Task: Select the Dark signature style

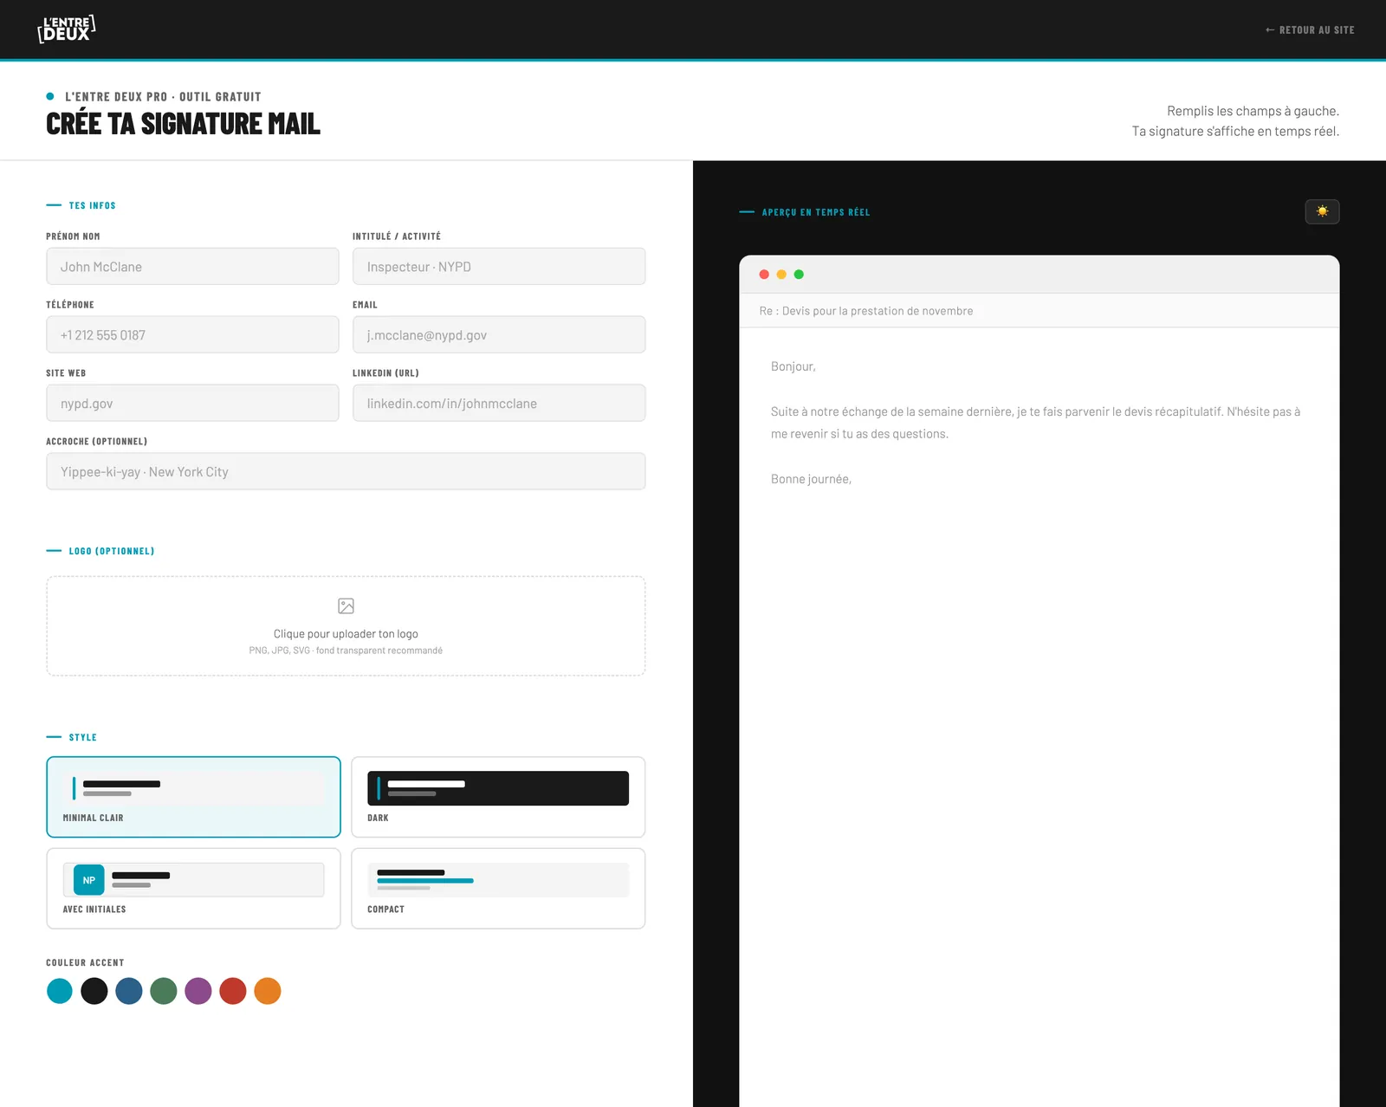Action: click(498, 797)
